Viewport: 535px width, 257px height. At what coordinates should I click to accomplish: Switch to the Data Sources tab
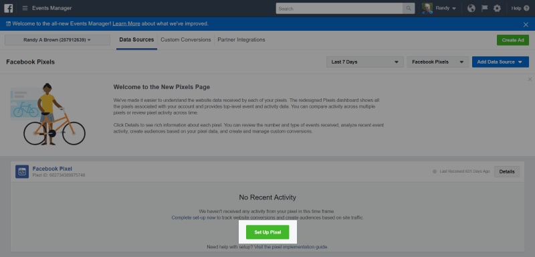pyautogui.click(x=136, y=40)
